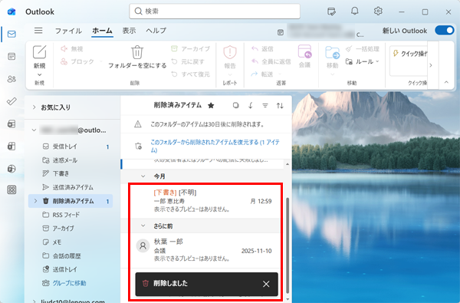Open the 会話の履歴 folder
Viewport: 460px width, 303px height.
71,255
